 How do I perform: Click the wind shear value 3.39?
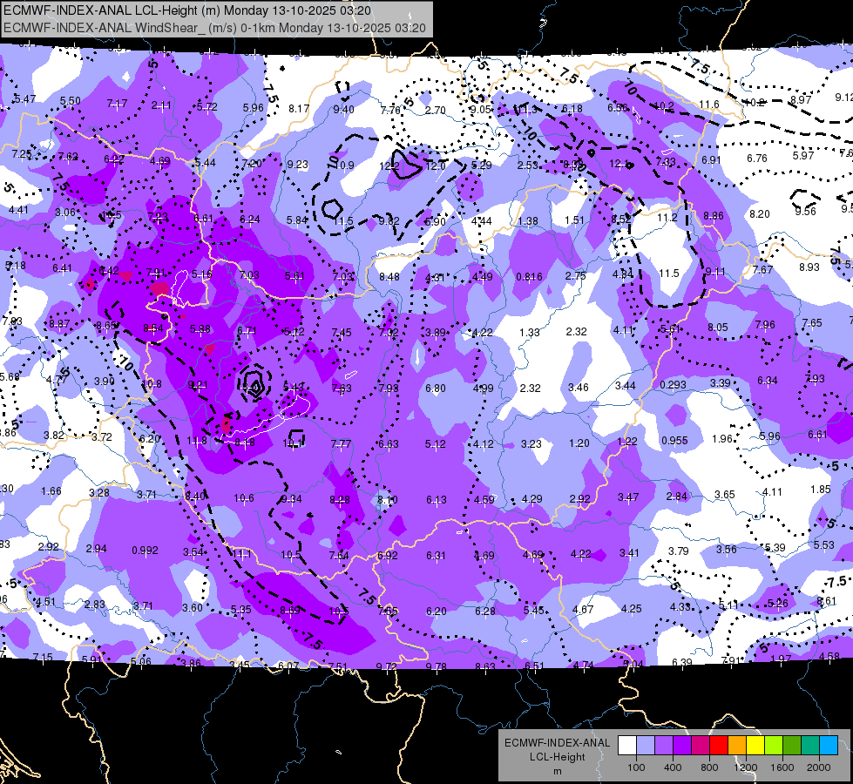click(721, 383)
